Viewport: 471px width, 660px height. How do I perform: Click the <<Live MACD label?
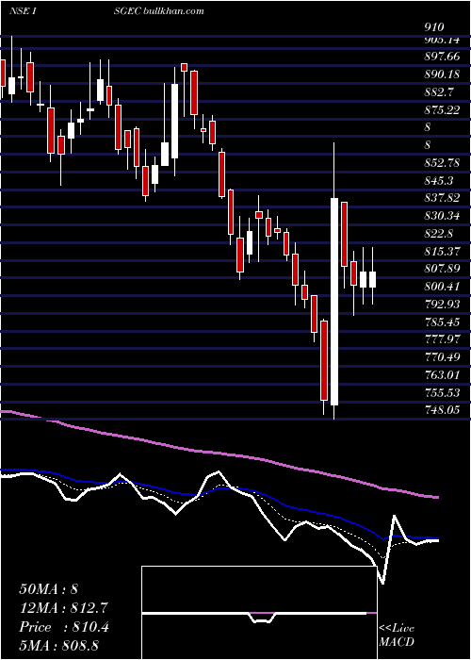(x=397, y=635)
